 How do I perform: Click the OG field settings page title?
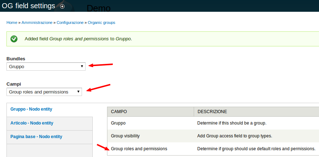29,6
